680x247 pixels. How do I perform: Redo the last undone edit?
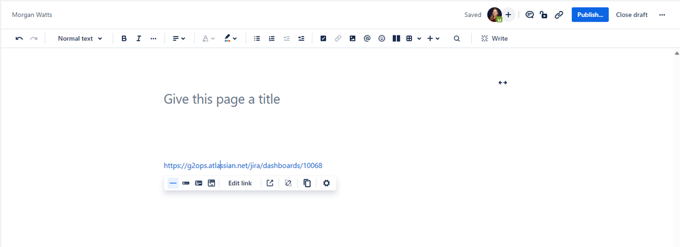33,39
